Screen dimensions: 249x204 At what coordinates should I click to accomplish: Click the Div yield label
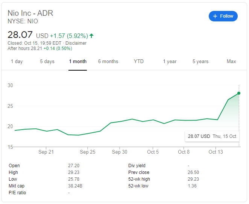pos(137,166)
